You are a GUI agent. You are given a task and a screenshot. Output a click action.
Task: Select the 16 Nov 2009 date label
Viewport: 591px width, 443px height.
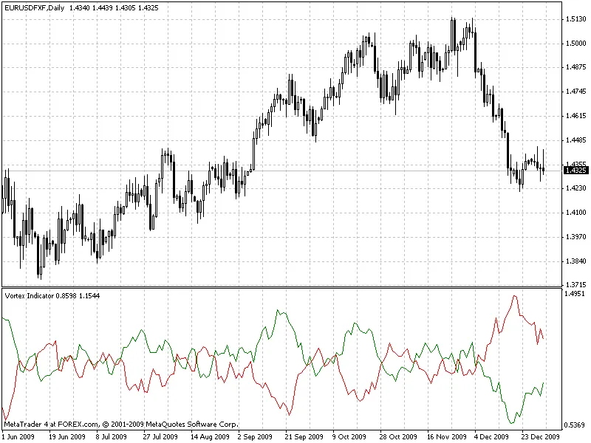445,436
